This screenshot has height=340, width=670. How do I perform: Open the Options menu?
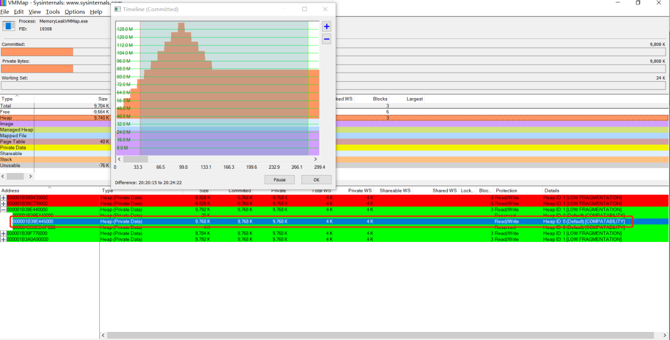(75, 12)
